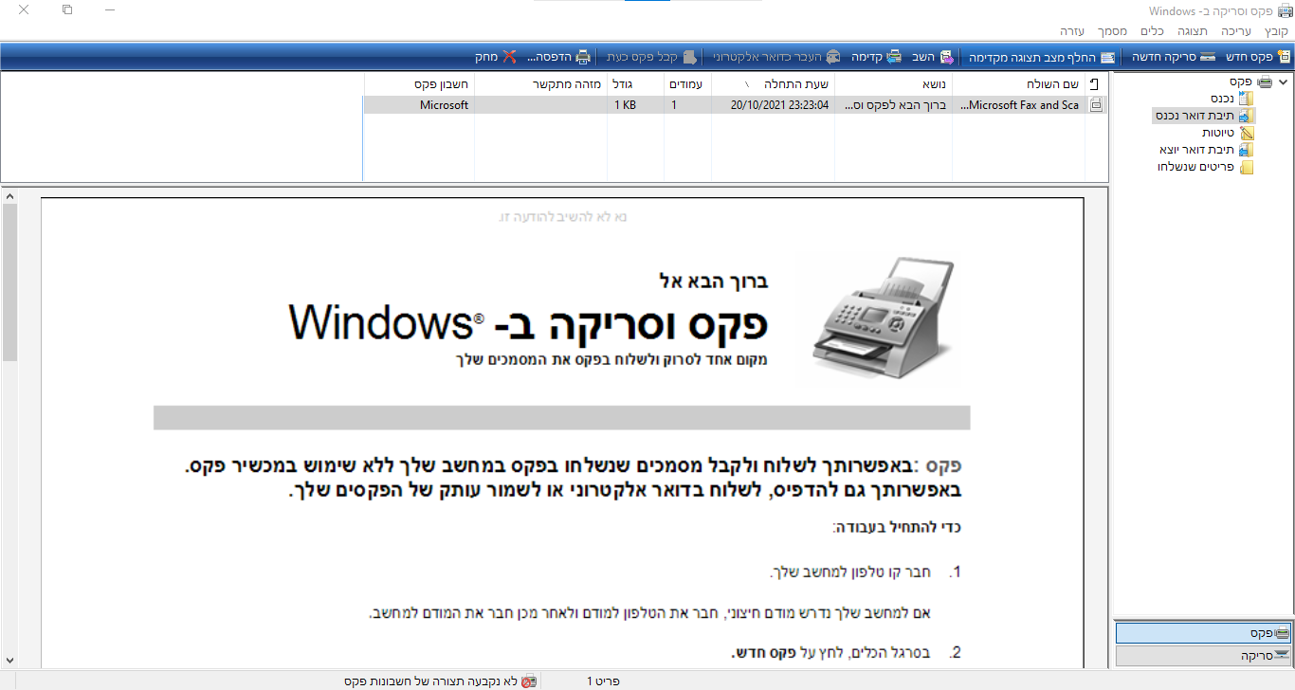Toggle החלף מצב תצוגה מקדימה preview pane
The height and width of the screenshot is (690, 1295).
[1042, 57]
